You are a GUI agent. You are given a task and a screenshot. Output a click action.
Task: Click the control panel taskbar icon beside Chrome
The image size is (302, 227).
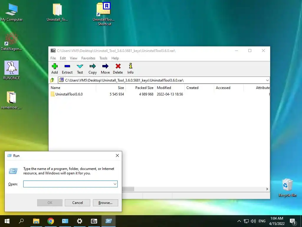tap(65, 221)
